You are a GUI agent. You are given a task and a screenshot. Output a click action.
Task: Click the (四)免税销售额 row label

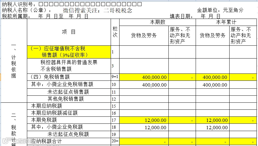[x=69, y=77]
